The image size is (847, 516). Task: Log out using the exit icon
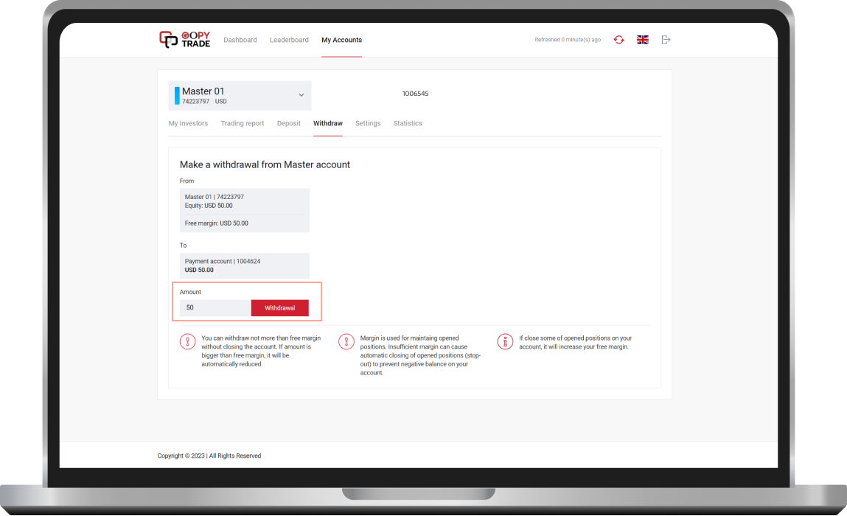click(666, 39)
